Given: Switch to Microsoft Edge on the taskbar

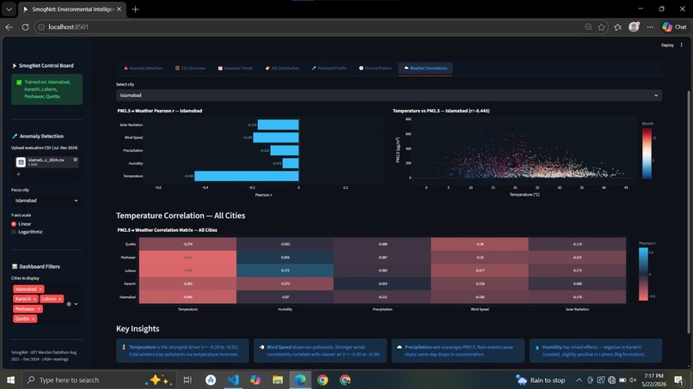Looking at the screenshot, I should [x=300, y=380].
